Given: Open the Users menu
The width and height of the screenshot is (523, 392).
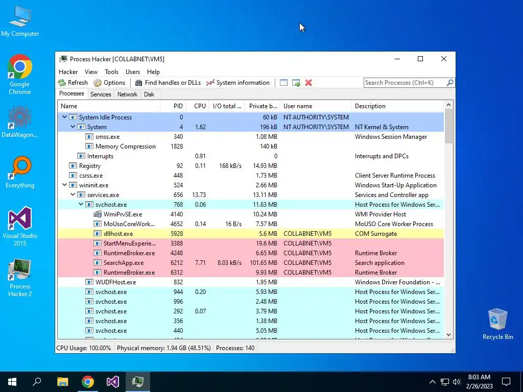Looking at the screenshot, I should [x=133, y=71].
